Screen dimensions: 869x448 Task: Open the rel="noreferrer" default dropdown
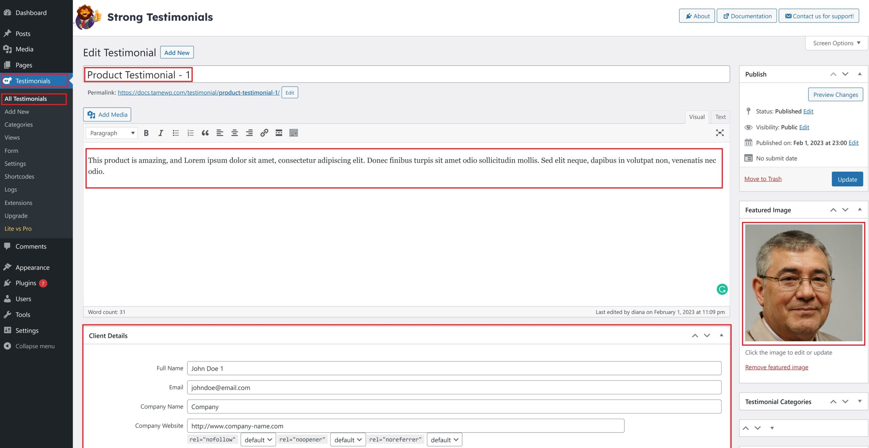point(444,440)
